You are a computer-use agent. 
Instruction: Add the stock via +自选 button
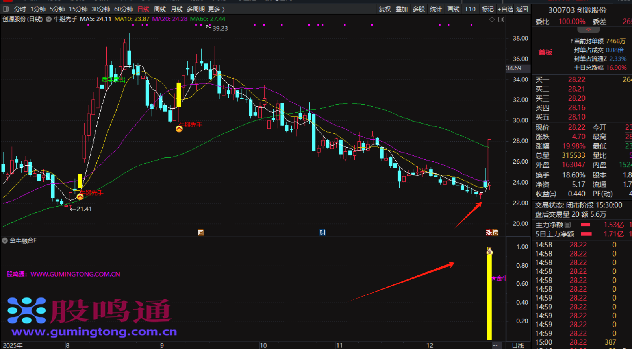(x=505, y=9)
